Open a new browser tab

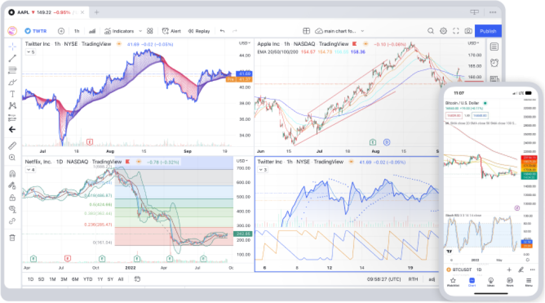pos(97,12)
